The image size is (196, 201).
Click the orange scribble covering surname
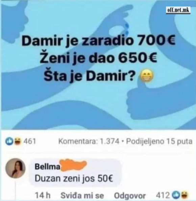73,165
